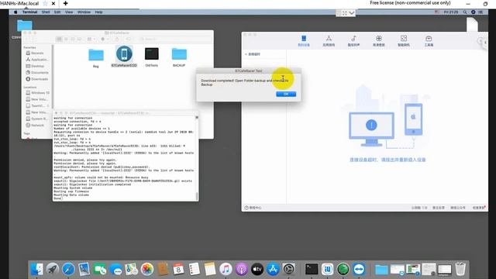This screenshot has height=279, width=496.
Task: Open Desktop in Finder sidebar
Action: click(x=37, y=66)
